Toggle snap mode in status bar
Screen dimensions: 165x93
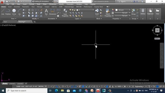click(49, 87)
